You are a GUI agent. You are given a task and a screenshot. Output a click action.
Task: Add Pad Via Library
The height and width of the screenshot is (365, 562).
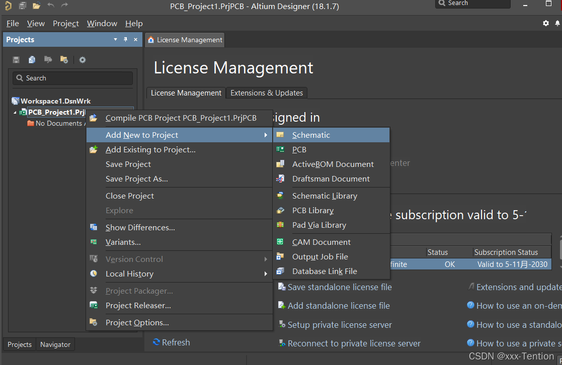331,225
